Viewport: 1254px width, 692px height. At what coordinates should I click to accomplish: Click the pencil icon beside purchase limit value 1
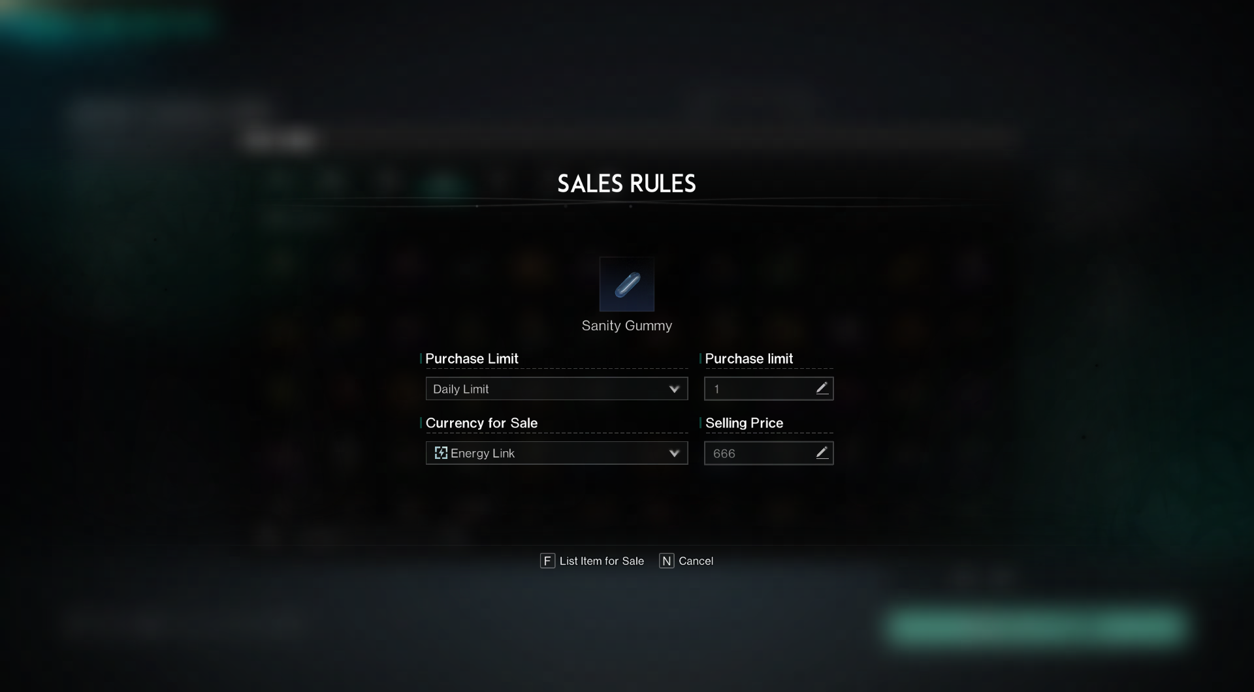coord(822,388)
